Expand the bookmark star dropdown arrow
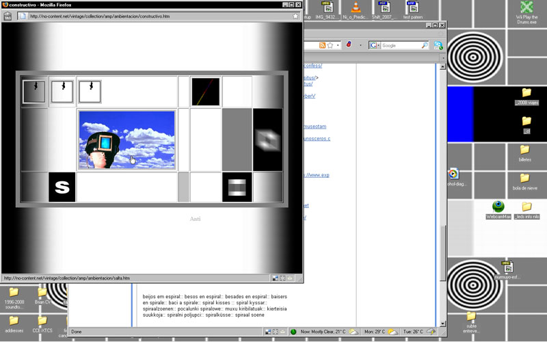 coord(337,45)
